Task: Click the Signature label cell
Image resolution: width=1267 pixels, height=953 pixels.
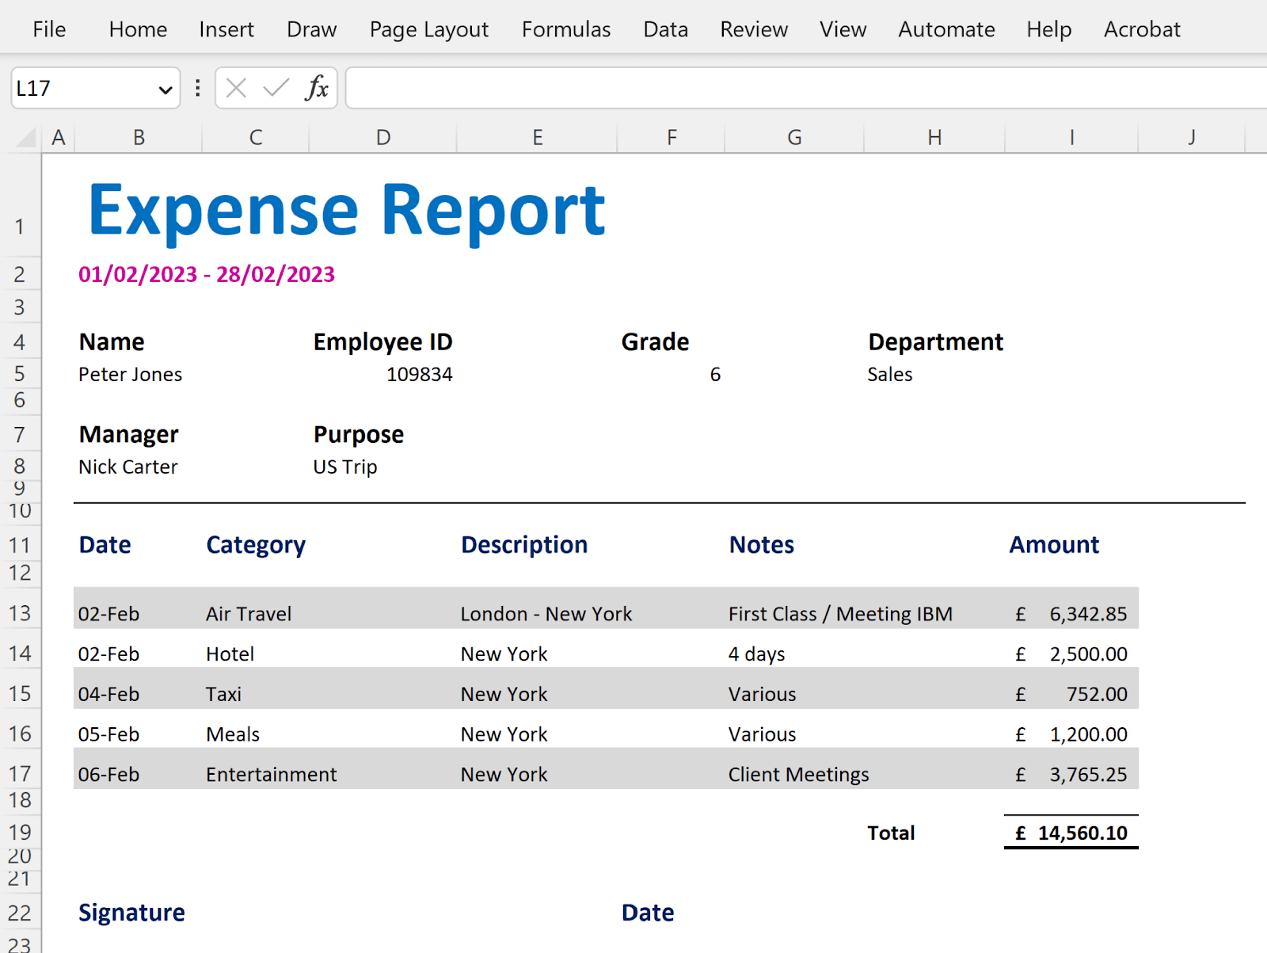Action: [x=131, y=913]
